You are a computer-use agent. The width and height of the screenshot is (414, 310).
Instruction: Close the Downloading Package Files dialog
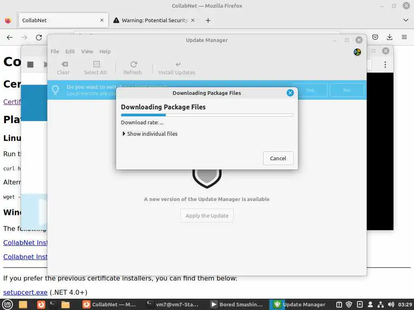(x=290, y=93)
